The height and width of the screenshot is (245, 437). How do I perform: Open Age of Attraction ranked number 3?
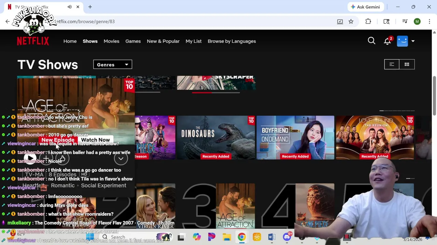point(235,206)
